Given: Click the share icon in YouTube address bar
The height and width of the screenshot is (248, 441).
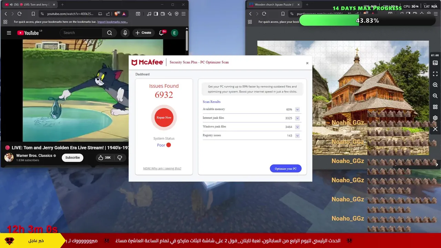Looking at the screenshot, I should [x=108, y=14].
